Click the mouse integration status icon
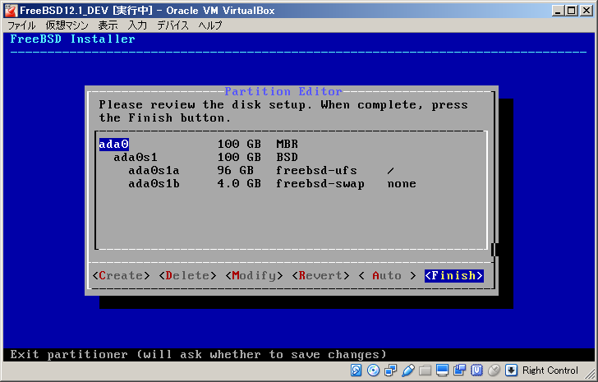The height and width of the screenshot is (382, 598). 494,370
